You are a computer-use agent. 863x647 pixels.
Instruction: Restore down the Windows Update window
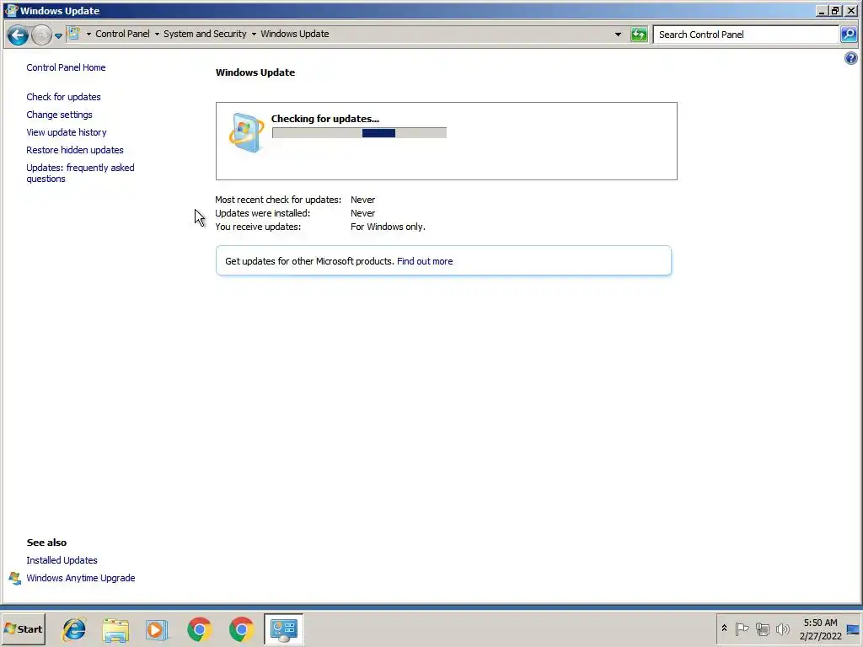click(835, 10)
